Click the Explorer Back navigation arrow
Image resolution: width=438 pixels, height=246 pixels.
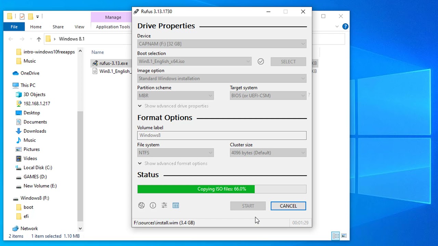click(x=11, y=39)
